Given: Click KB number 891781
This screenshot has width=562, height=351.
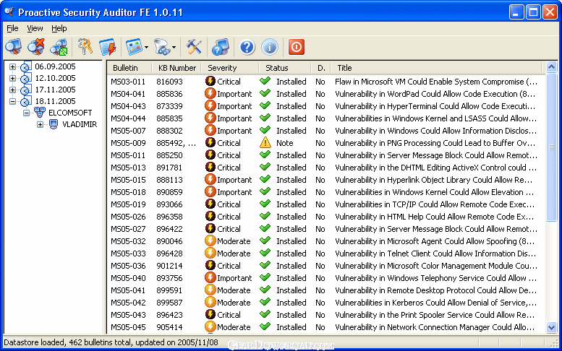Looking at the screenshot, I should coord(169,168).
